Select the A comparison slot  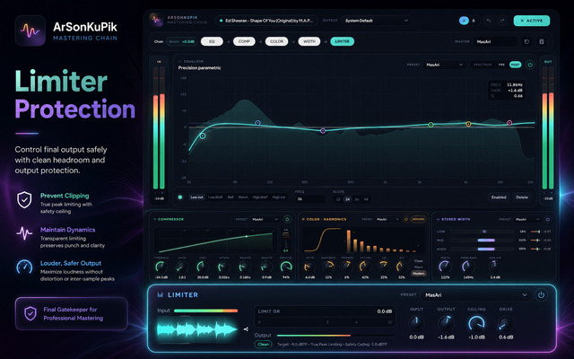[x=464, y=21]
